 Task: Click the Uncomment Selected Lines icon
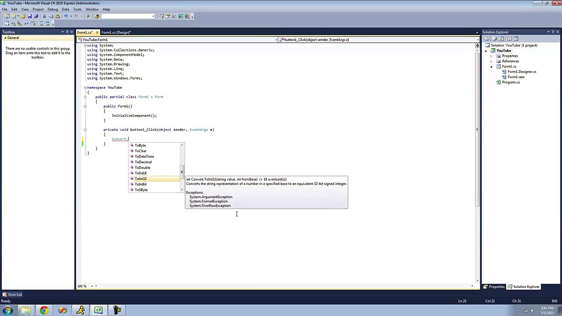(x=48, y=23)
